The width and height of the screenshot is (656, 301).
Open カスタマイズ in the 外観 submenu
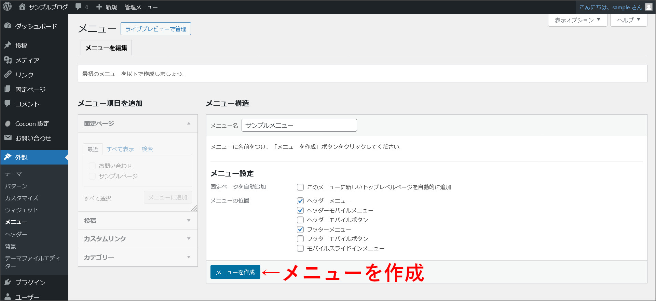coord(22,198)
